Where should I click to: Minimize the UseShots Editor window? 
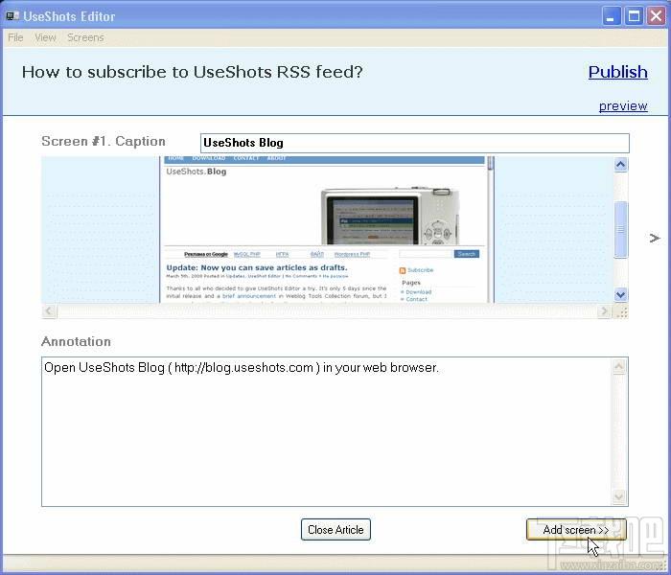tap(612, 16)
